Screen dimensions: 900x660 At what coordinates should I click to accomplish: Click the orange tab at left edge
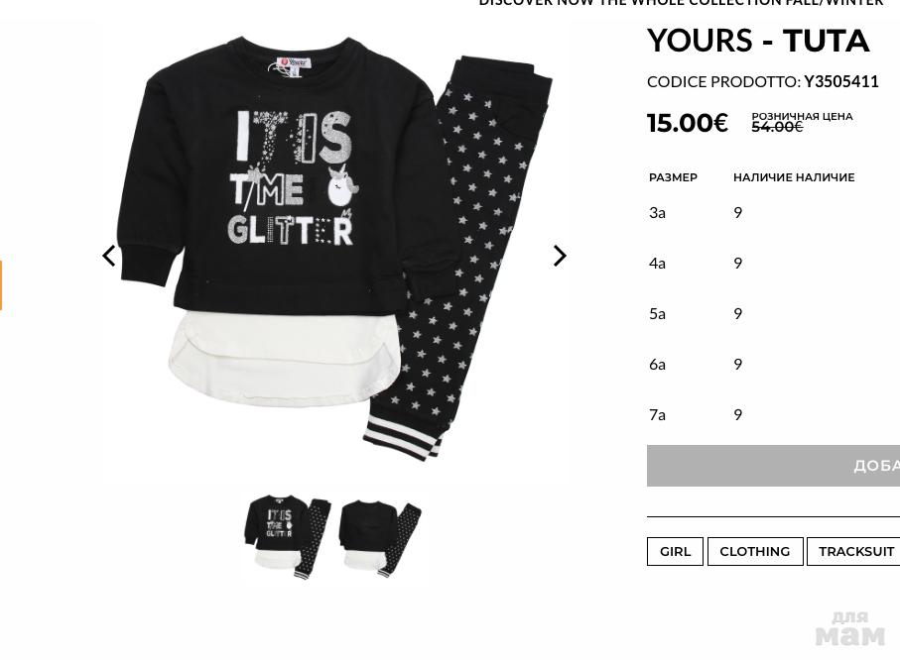[x=1, y=285]
